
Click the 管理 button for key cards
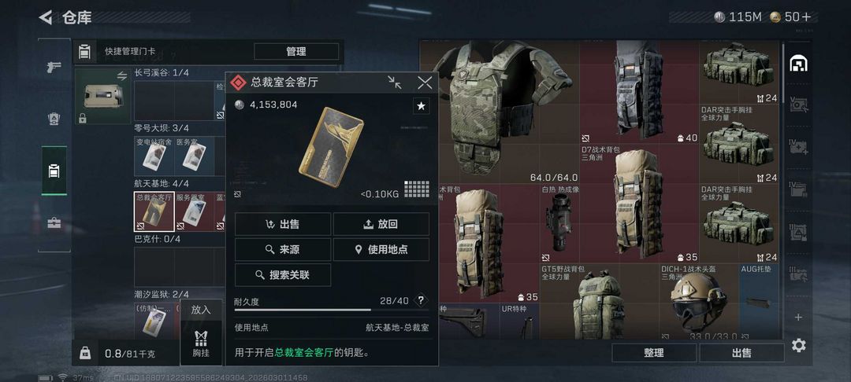pos(296,52)
